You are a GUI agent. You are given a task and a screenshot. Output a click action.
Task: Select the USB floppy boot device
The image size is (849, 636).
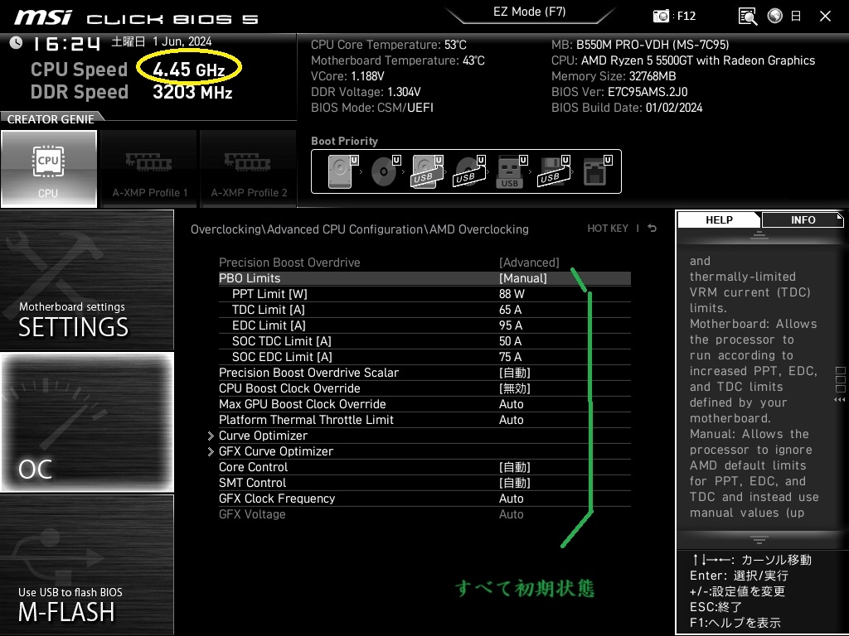coord(554,171)
